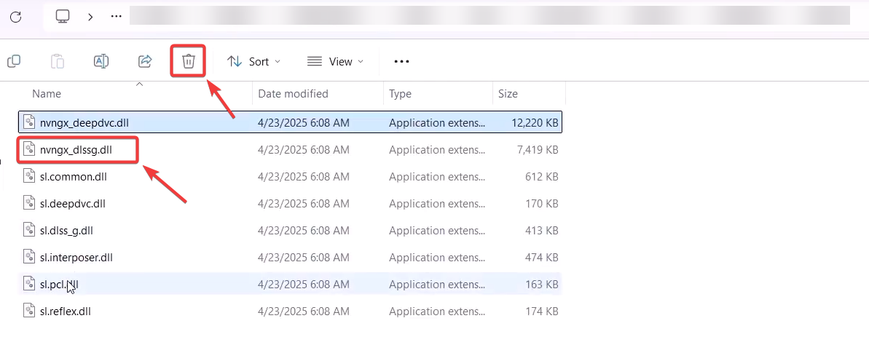
Task: Select the sl.reflex.dll file icon
Action: (29, 311)
